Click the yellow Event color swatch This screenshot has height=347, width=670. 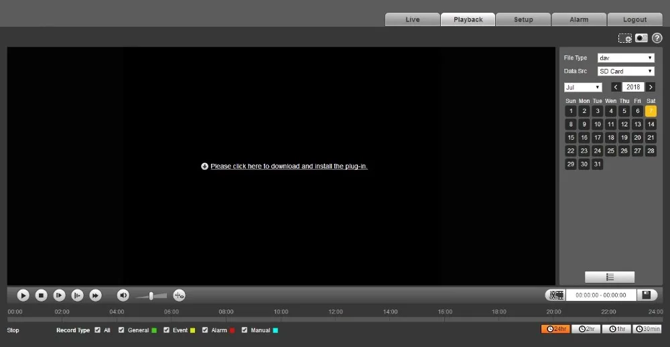193,330
